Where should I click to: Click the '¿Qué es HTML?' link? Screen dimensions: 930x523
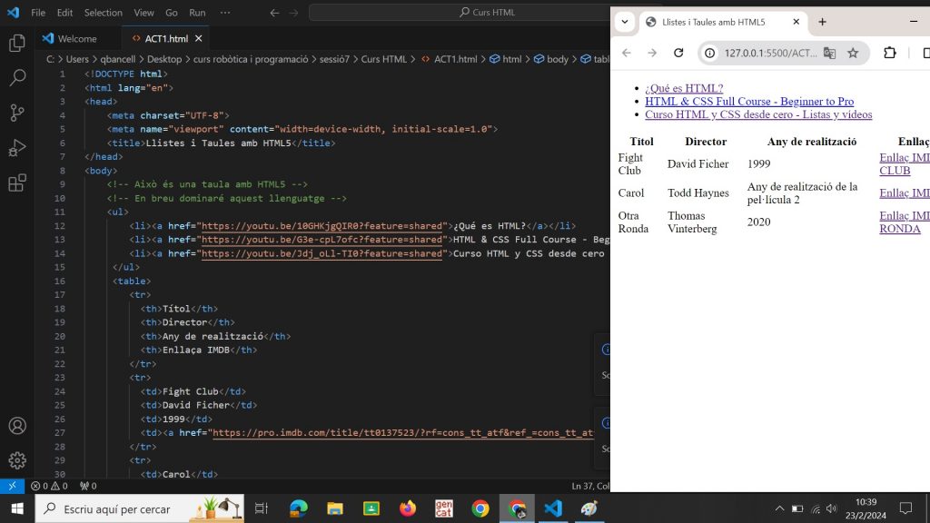pyautogui.click(x=684, y=88)
